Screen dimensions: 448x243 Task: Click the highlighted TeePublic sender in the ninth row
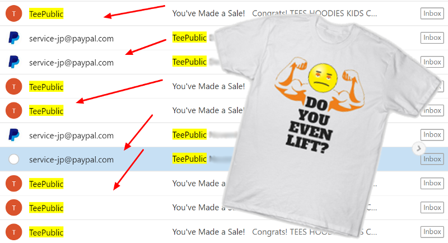pos(46,208)
